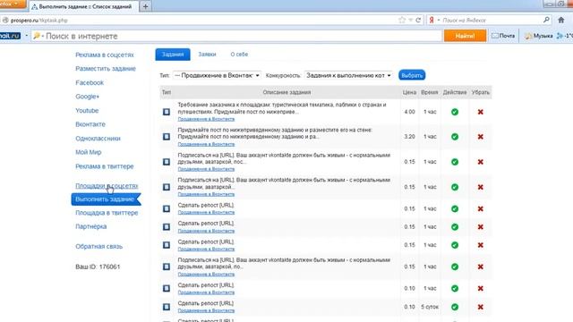Open Продвижение link under 4.00 task
This screenshot has height=322, width=573.
point(206,119)
